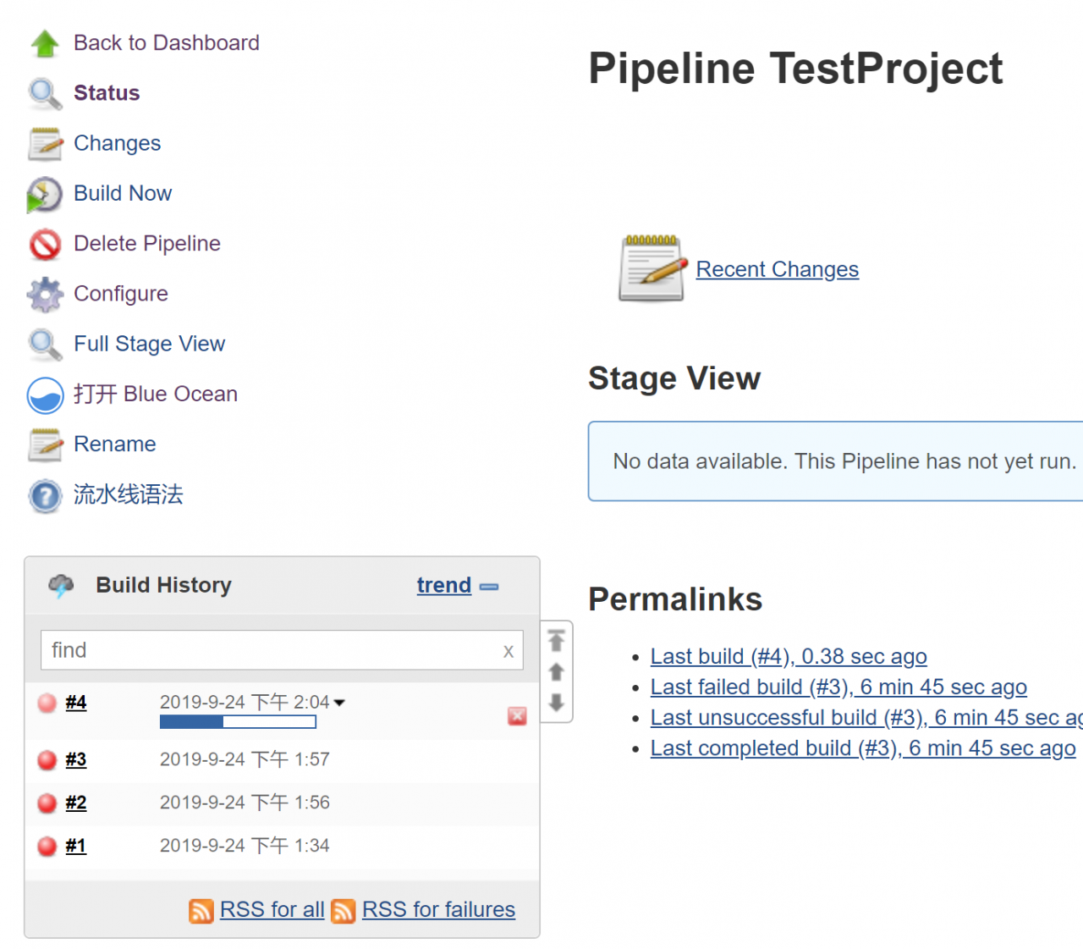Open build #2 link

(x=76, y=803)
